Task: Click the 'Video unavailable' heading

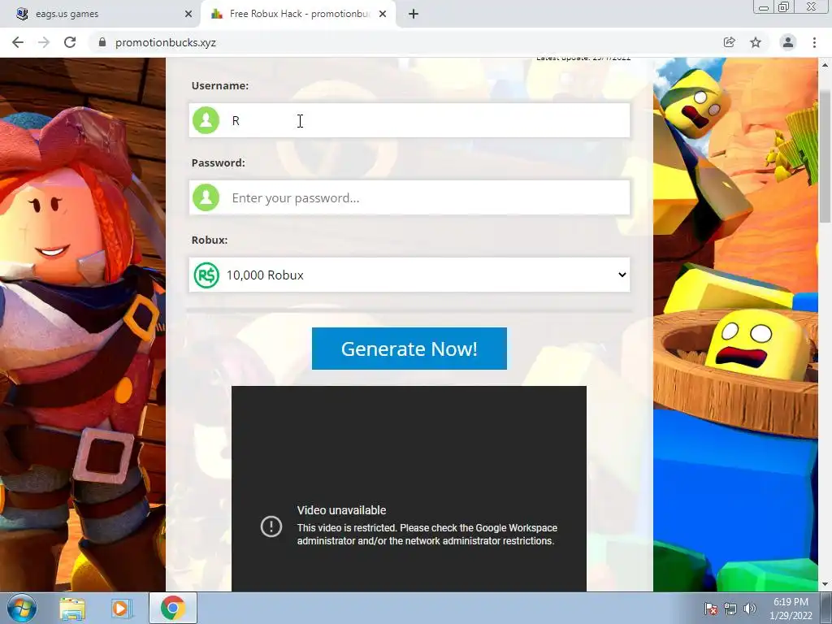Action: (342, 510)
